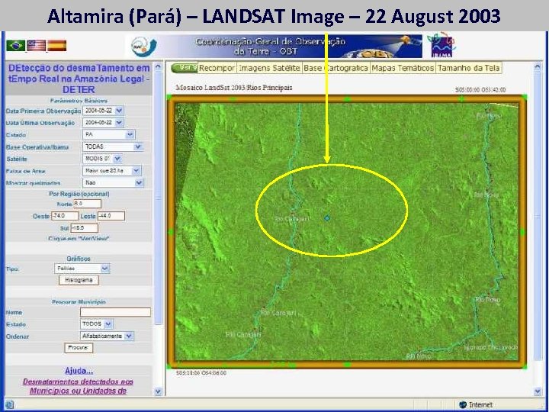Click the top center map frame handle
Screen dimensions: 549x412
[347, 99]
